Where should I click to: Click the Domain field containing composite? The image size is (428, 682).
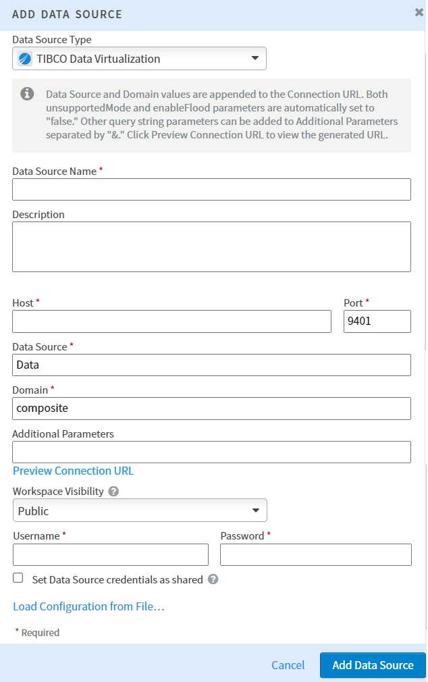211,408
